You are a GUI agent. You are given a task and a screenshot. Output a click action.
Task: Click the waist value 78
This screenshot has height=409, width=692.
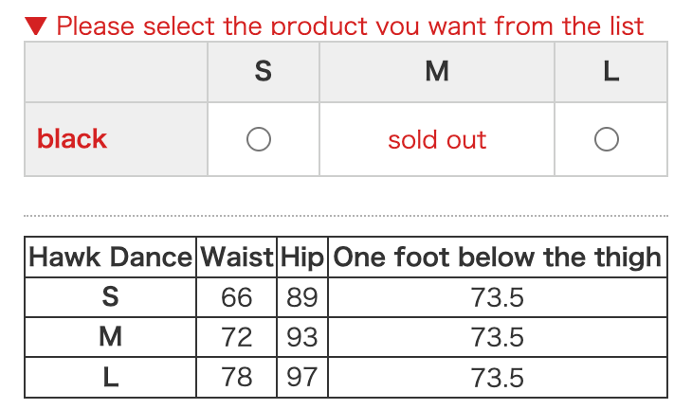[x=237, y=378]
